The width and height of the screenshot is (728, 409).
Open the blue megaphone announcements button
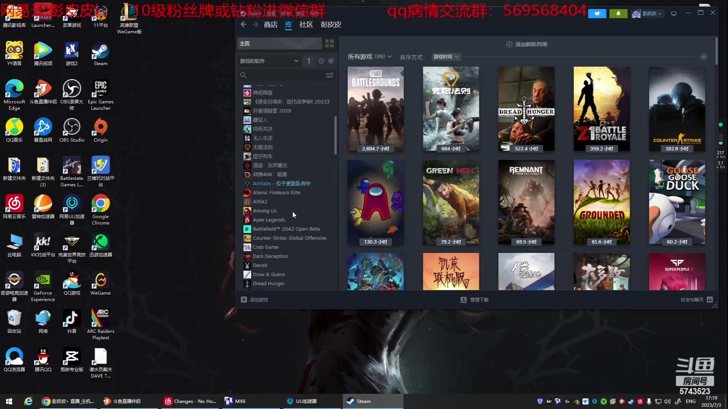pos(597,14)
